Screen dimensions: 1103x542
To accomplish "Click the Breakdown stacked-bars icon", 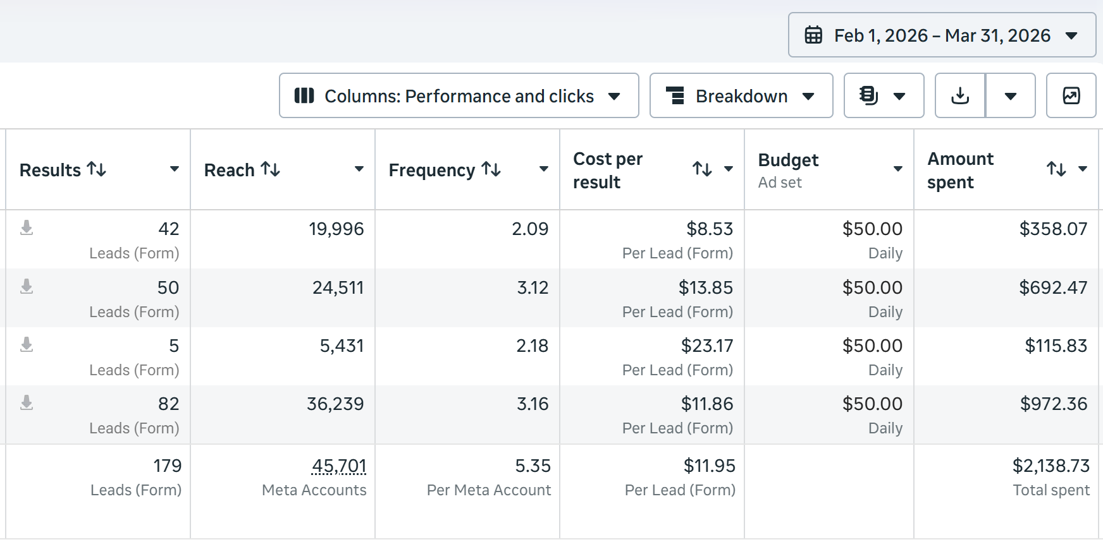I will (676, 95).
